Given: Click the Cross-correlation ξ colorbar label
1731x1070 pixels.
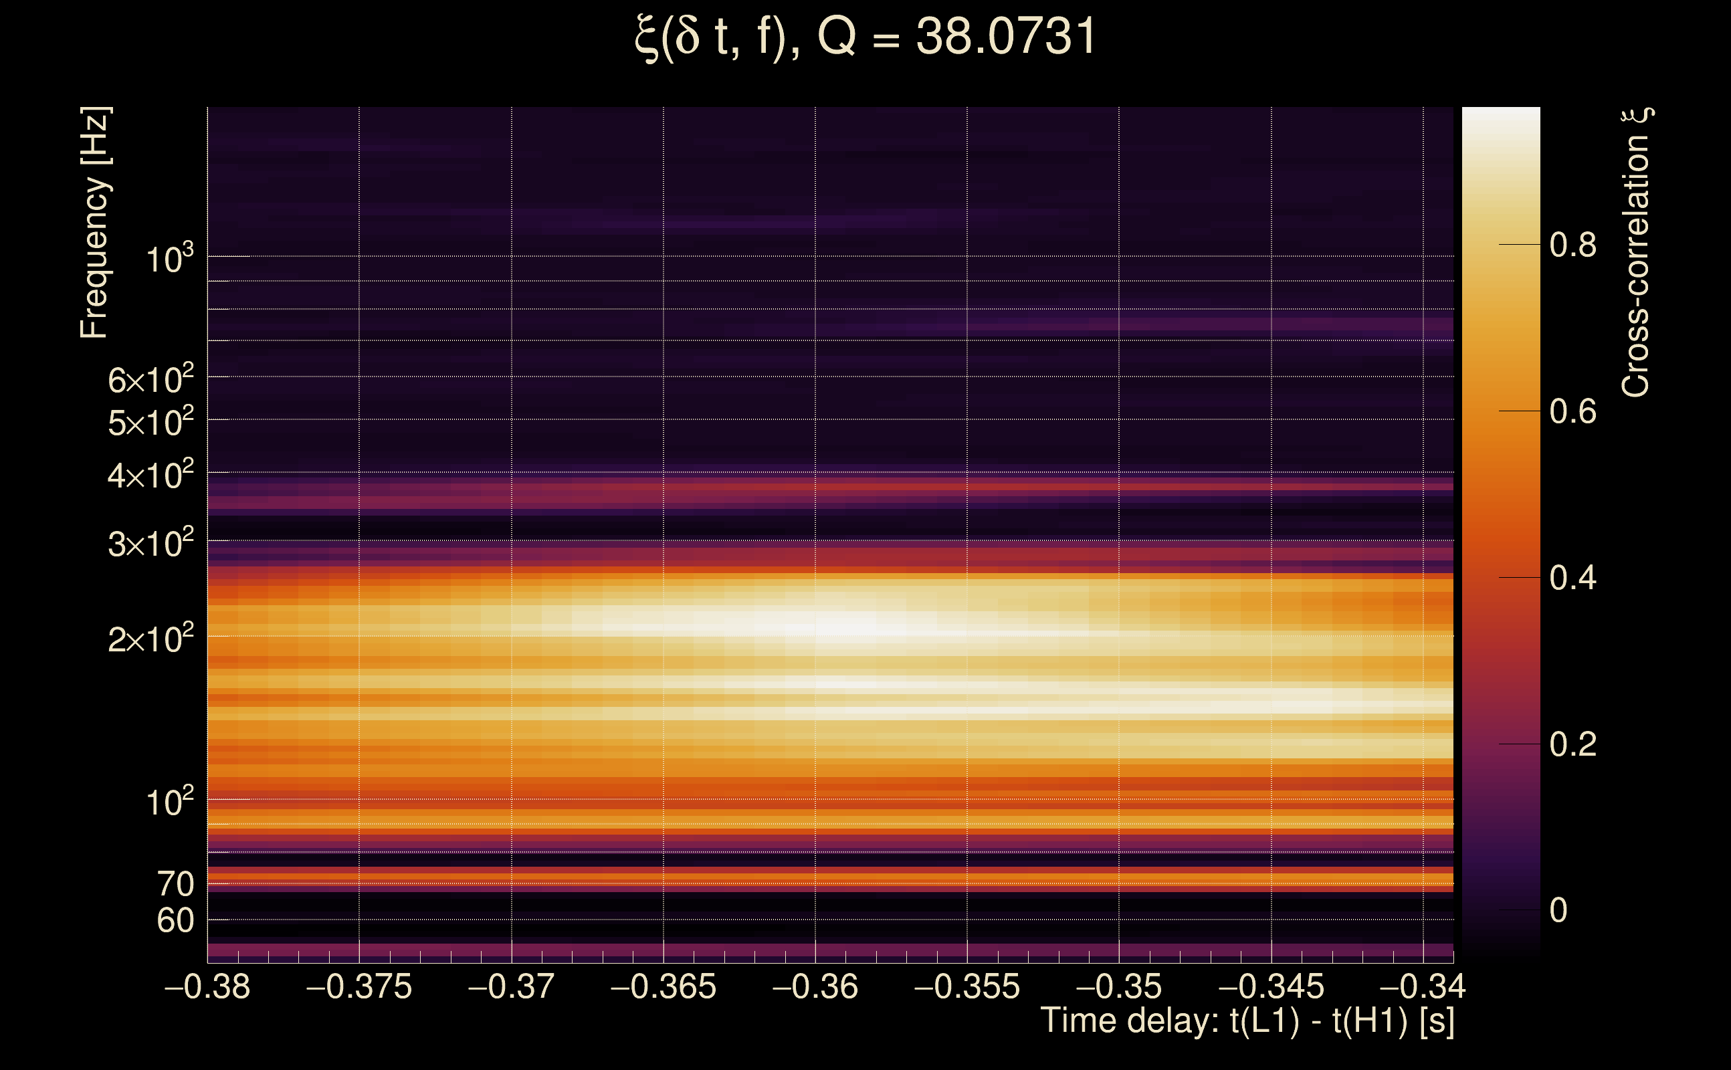Looking at the screenshot, I should (1636, 252).
